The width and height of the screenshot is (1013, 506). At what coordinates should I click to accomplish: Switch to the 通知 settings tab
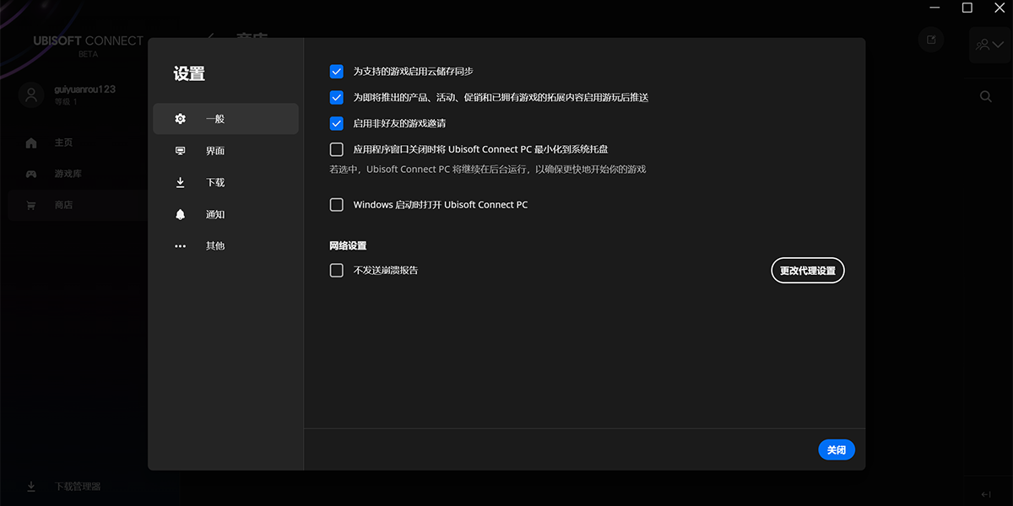(225, 214)
